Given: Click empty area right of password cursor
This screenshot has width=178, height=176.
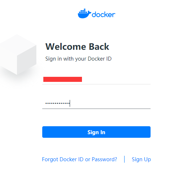Looking at the screenshot, I should [x=110, y=104].
